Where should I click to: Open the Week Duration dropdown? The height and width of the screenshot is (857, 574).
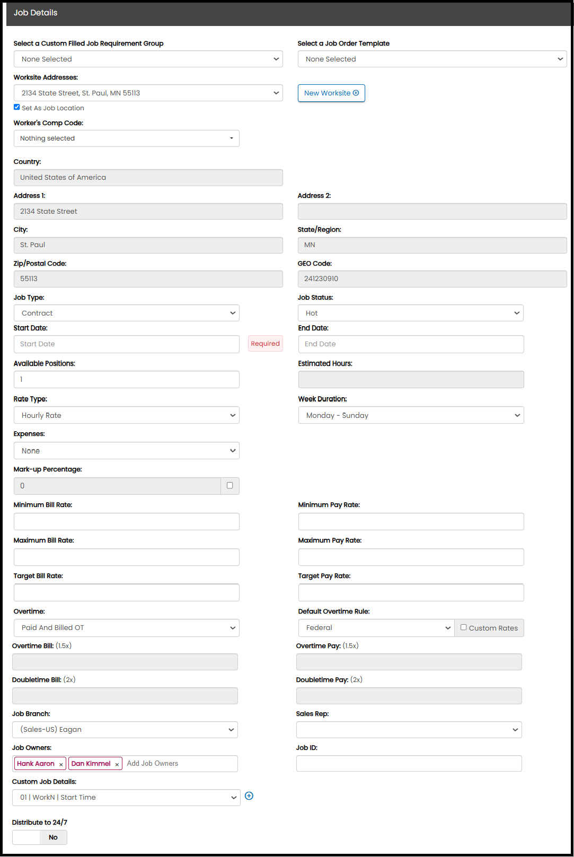tap(411, 415)
